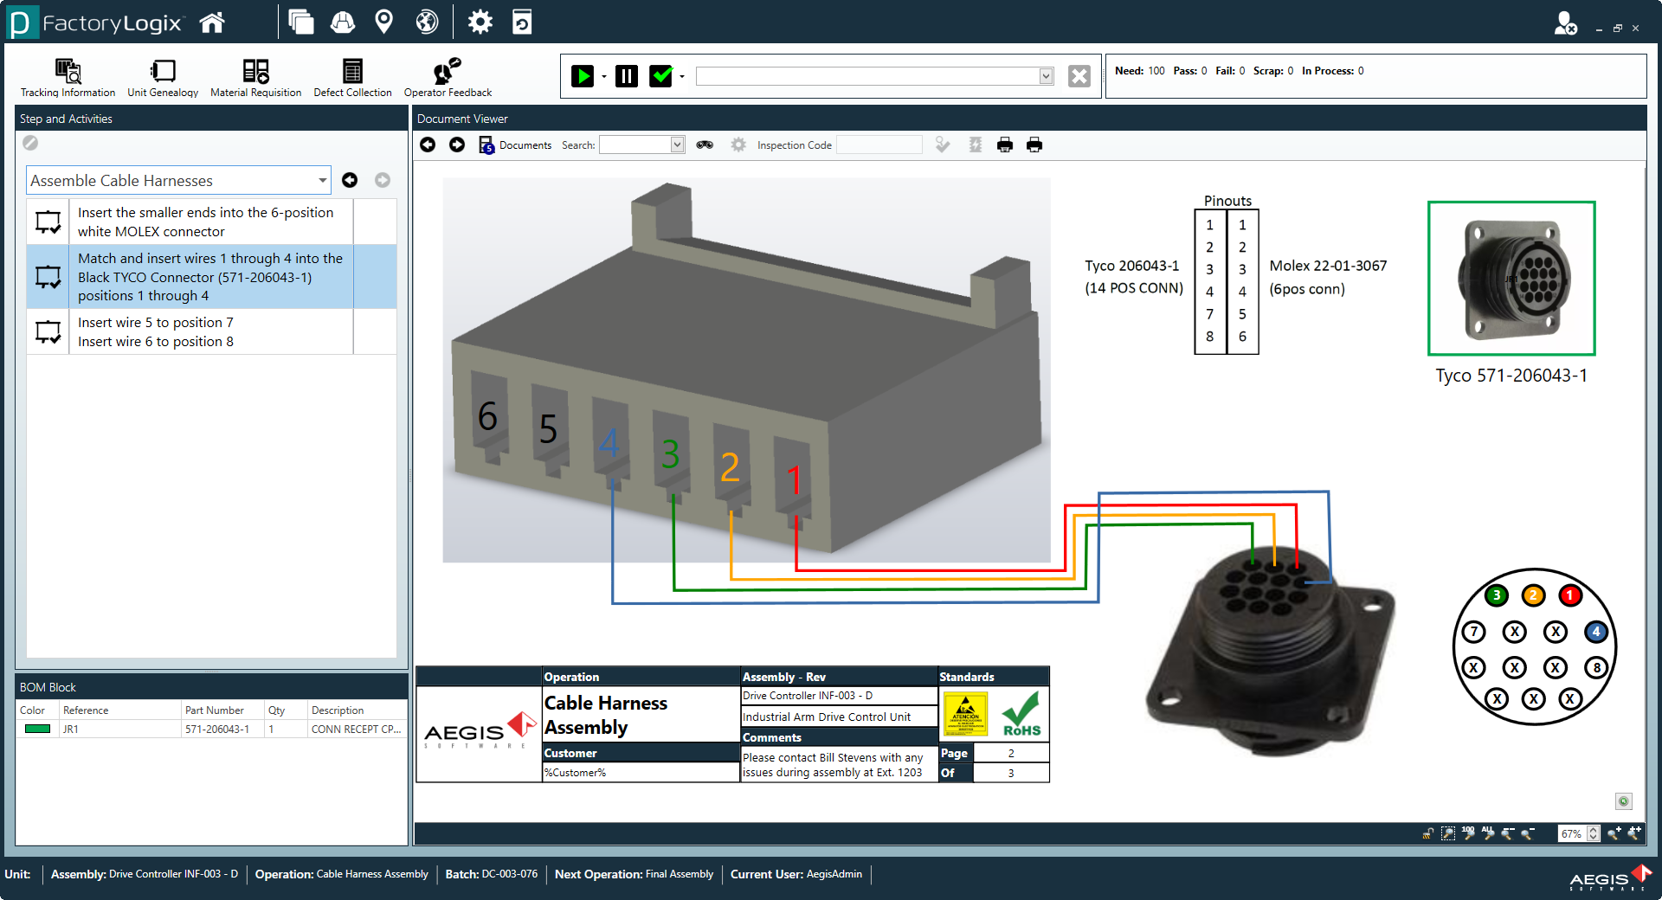Click the 67% zoom value field
This screenshot has height=900, width=1662.
(1571, 833)
